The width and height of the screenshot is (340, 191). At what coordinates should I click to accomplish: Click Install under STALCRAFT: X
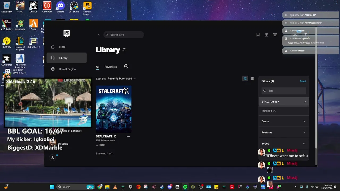[101, 145]
